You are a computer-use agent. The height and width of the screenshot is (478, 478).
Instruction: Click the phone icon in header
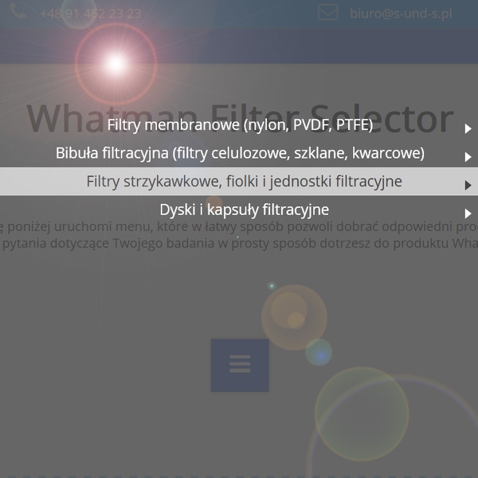(x=18, y=11)
